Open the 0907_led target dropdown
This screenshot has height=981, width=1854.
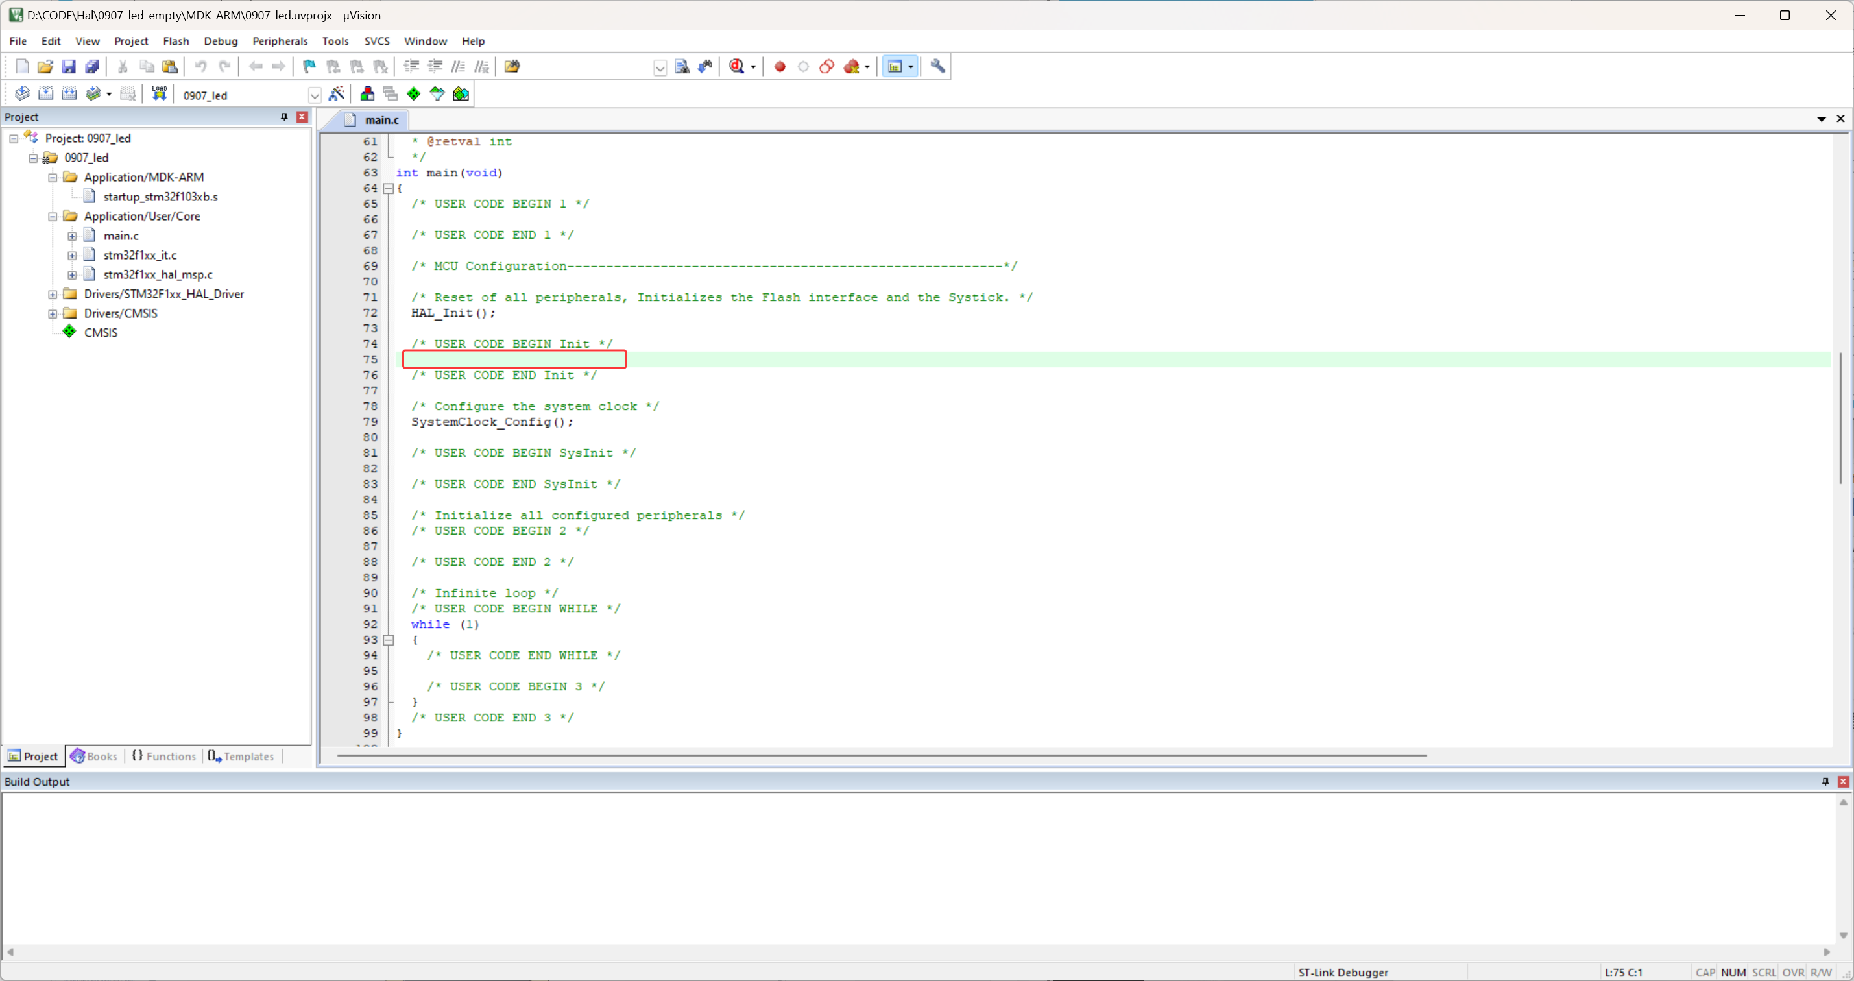click(x=315, y=95)
